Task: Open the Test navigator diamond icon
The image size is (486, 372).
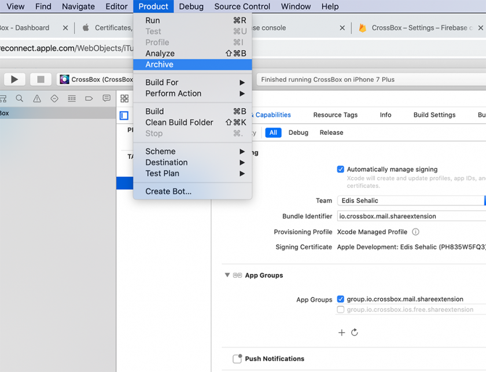Action: (x=54, y=98)
